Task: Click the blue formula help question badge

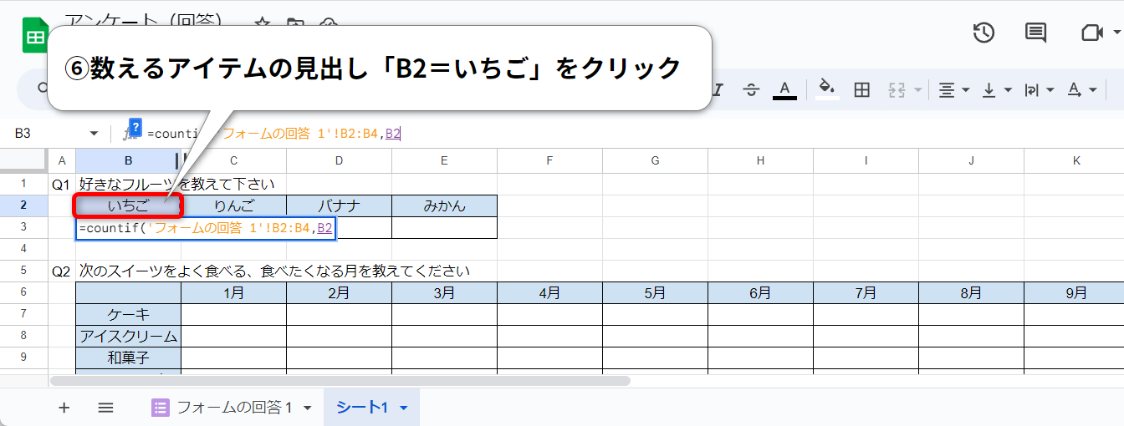Action: (135, 127)
